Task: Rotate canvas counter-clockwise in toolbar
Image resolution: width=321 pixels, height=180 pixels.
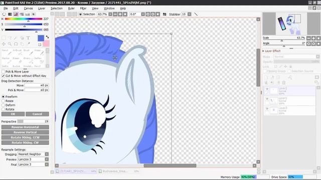Action: pyautogui.click(x=148, y=14)
